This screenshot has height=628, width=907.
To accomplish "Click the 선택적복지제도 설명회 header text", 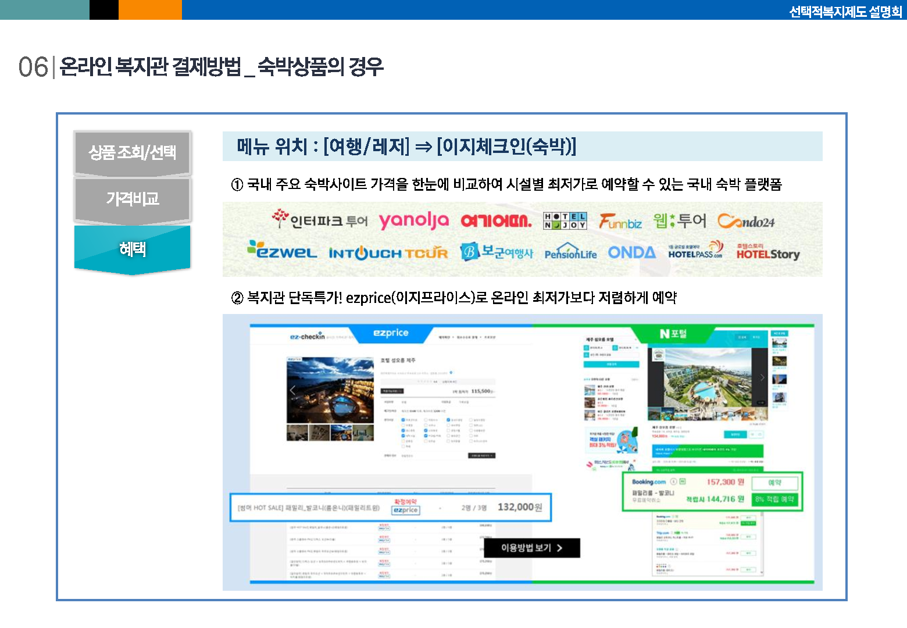I will pyautogui.click(x=845, y=12).
